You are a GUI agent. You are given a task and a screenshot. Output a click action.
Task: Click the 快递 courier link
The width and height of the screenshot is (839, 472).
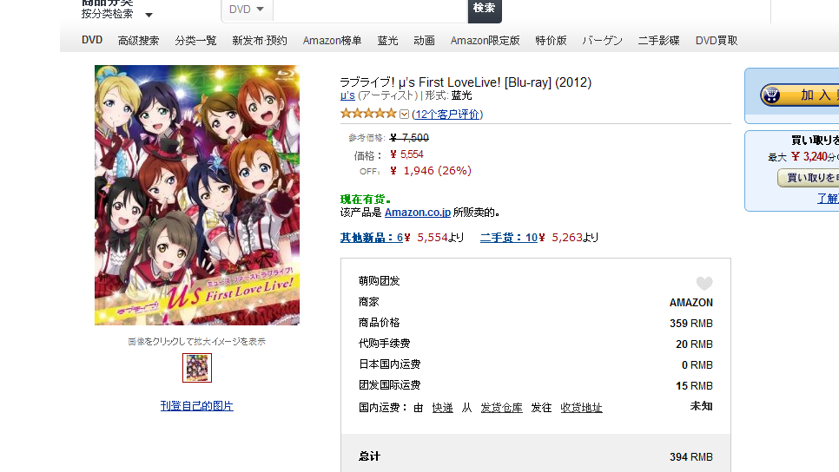click(x=442, y=408)
